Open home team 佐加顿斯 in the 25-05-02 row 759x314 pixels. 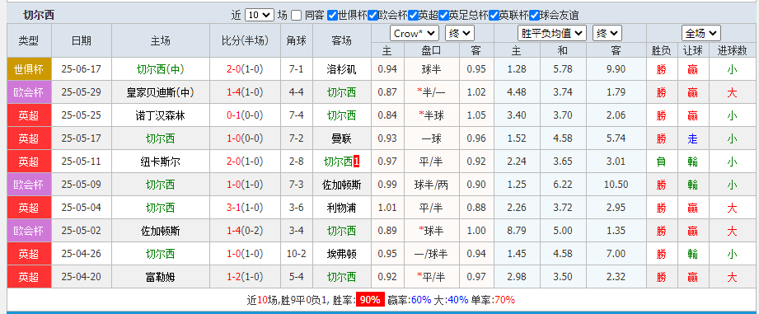point(160,231)
